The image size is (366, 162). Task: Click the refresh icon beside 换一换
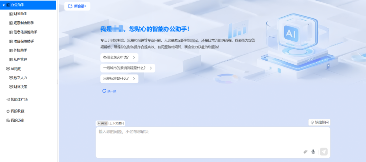coord(104,91)
